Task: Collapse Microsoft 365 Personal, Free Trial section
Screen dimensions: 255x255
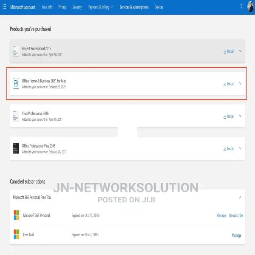Action: (x=240, y=198)
